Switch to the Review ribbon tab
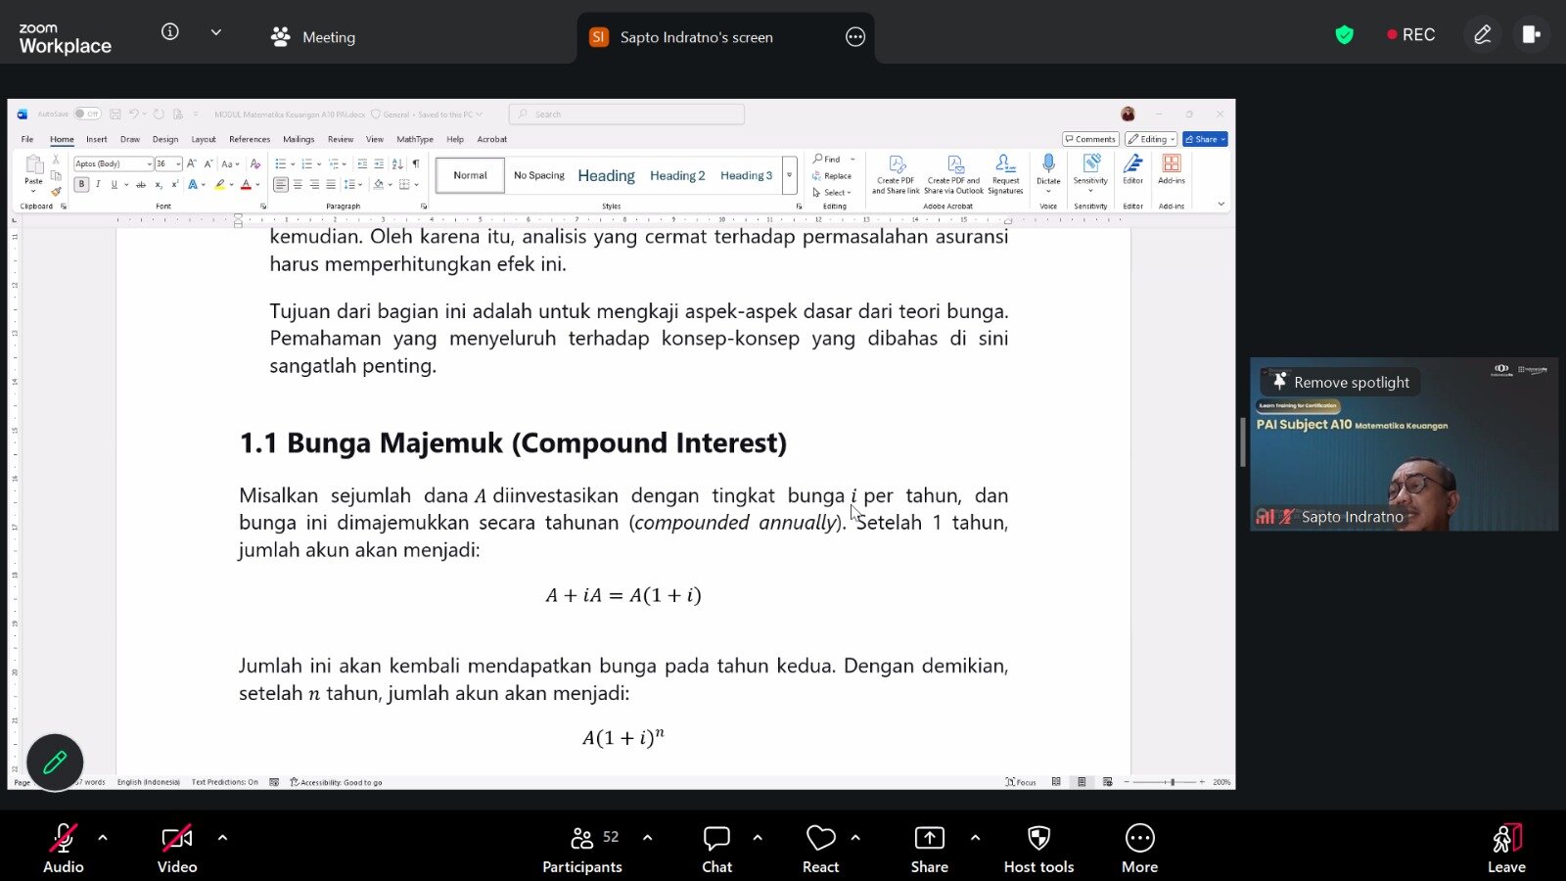Image resolution: width=1566 pixels, height=881 pixels. coord(341,139)
